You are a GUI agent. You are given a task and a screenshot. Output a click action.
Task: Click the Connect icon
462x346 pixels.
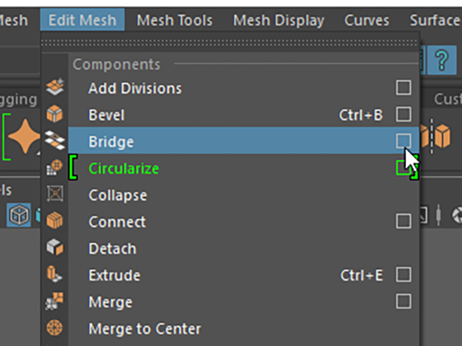click(55, 221)
